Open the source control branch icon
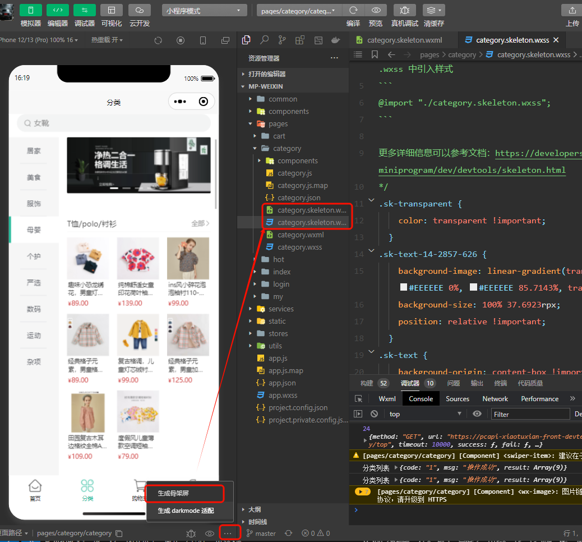This screenshot has width=582, height=542. pos(282,40)
